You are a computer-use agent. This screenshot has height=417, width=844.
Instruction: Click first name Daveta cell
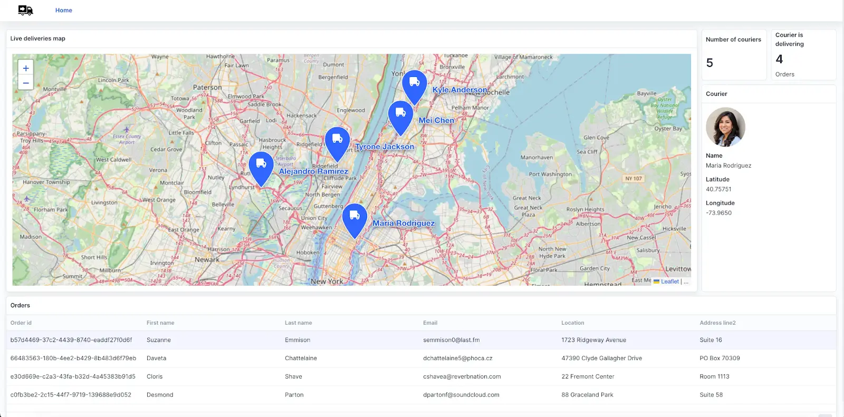coord(157,358)
